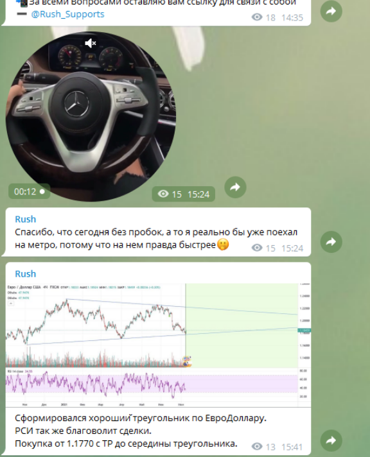Image resolution: width=370 pixels, height=457 pixels.
Task: Click the eye icon beside 15:24 text message
Action: (x=257, y=248)
